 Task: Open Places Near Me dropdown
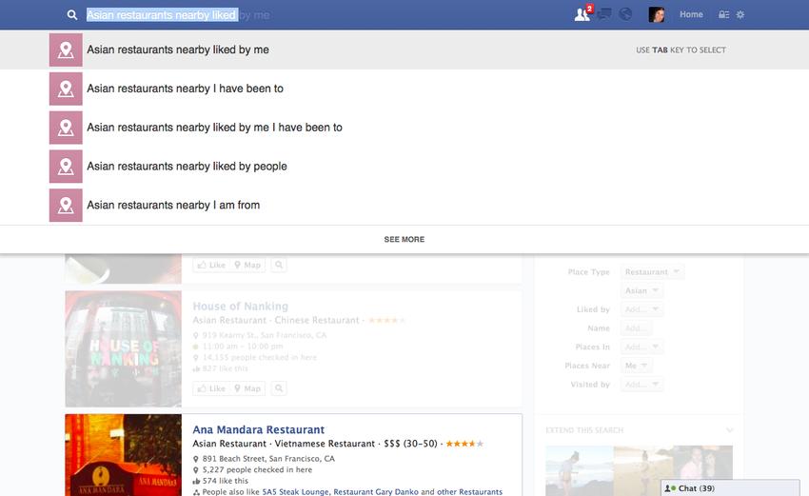click(636, 366)
